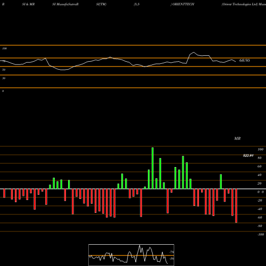Click the last red MR bar

236,206
